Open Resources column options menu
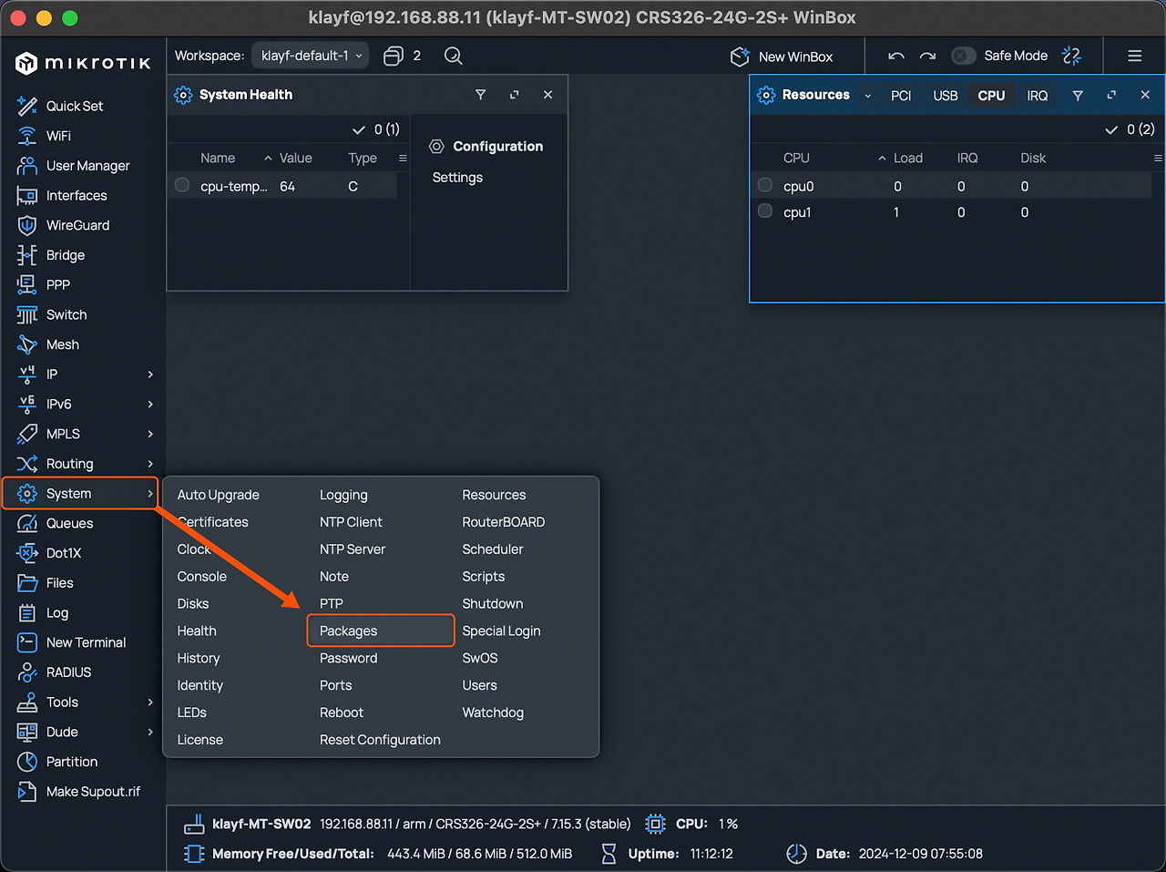This screenshot has width=1166, height=872. [1158, 158]
